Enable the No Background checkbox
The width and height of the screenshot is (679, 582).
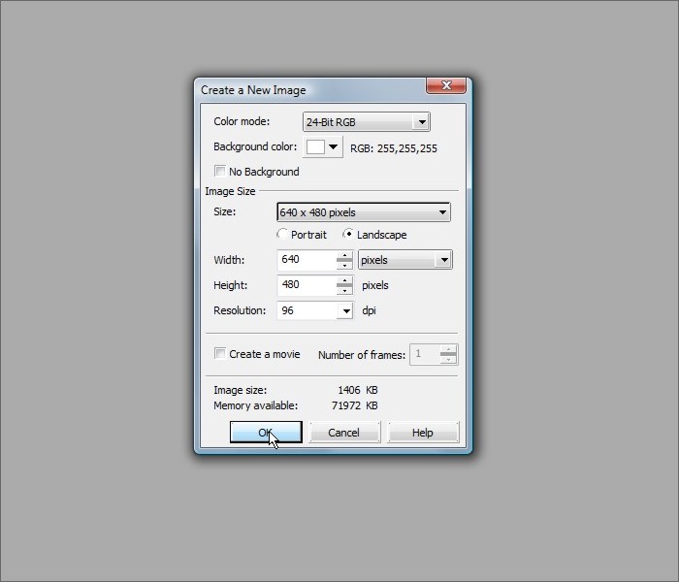[x=220, y=172]
